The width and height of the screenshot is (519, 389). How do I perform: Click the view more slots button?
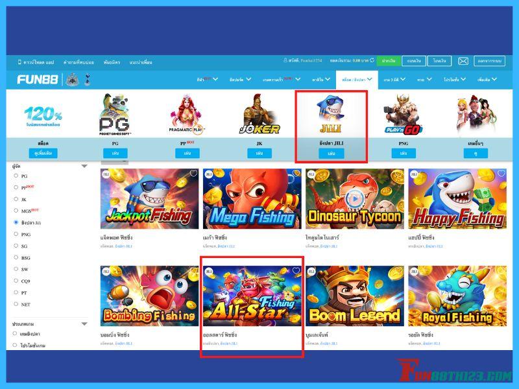pos(43,153)
